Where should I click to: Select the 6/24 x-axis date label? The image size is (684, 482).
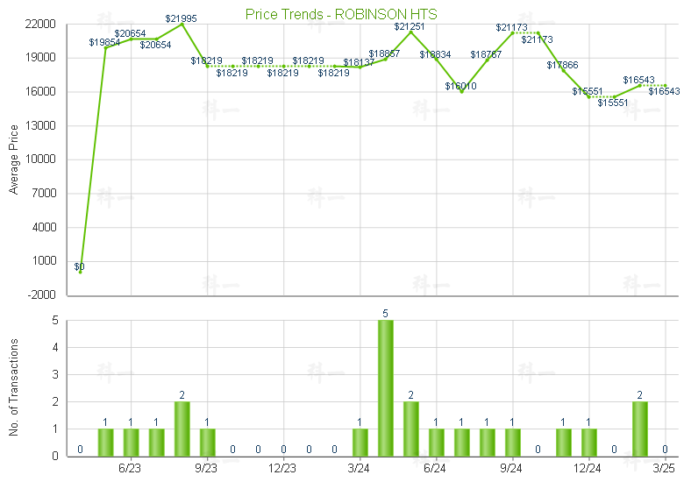pos(435,469)
